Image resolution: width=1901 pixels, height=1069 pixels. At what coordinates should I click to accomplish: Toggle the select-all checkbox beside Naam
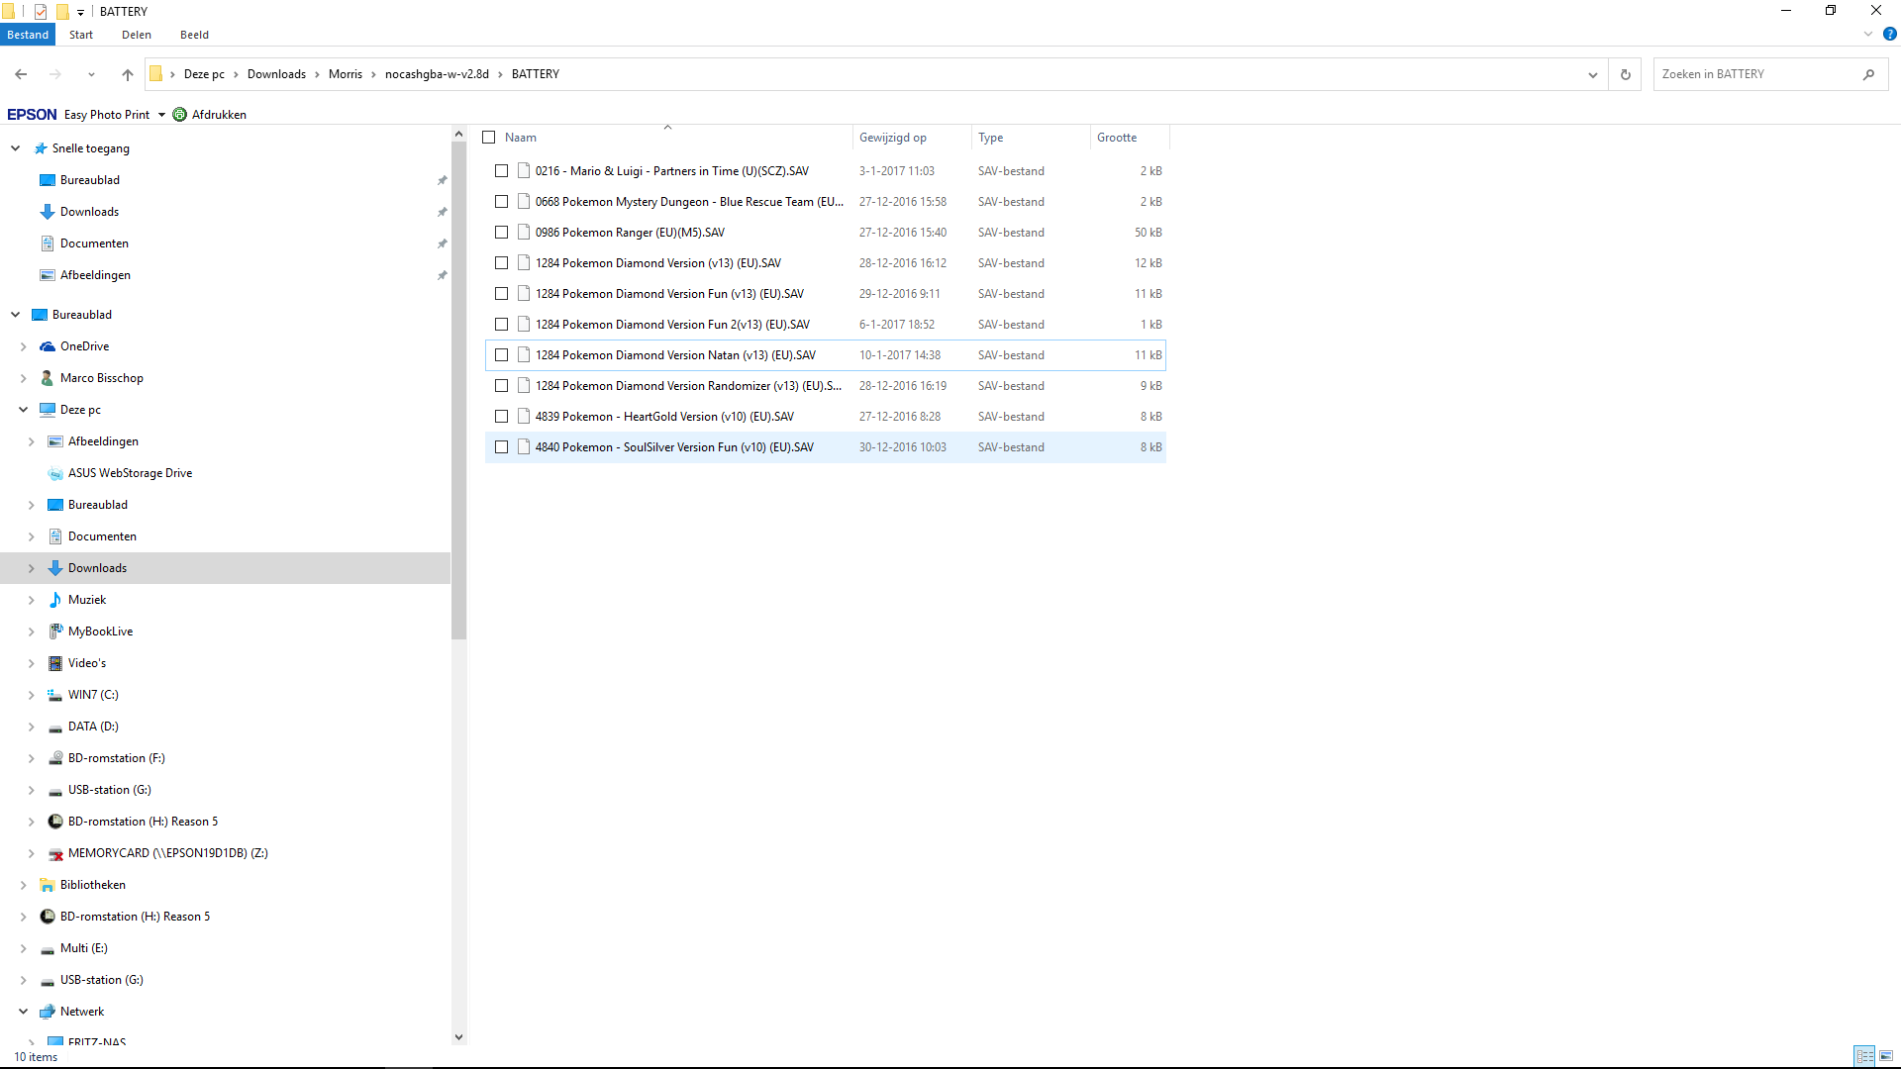[x=489, y=138]
